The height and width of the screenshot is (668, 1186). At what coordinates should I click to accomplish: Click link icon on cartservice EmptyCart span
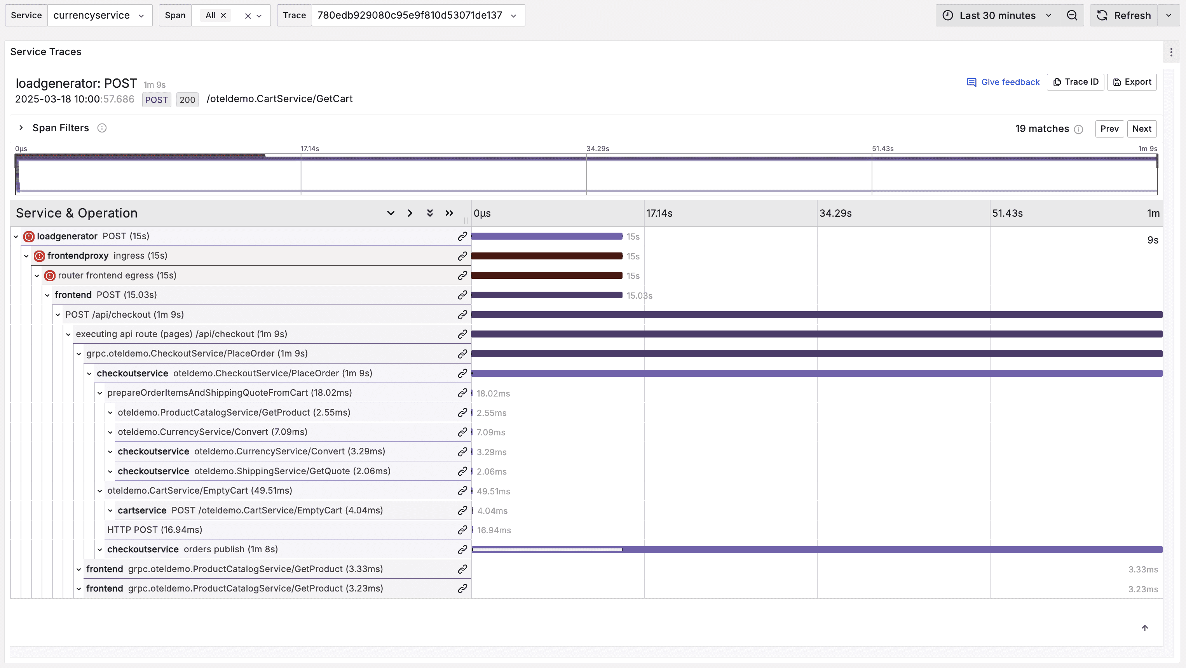coord(462,510)
